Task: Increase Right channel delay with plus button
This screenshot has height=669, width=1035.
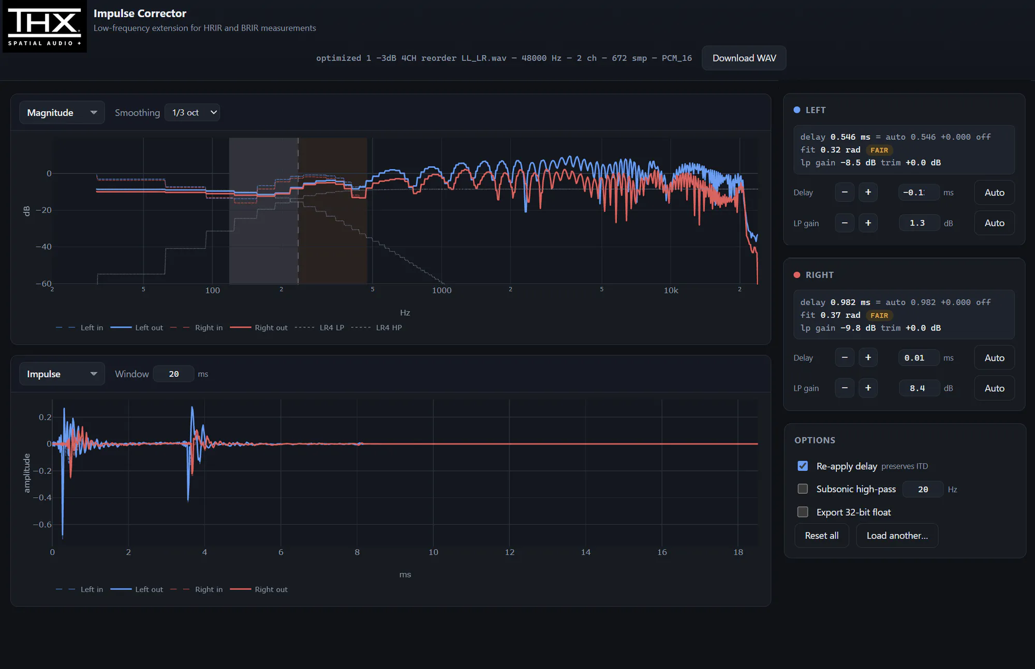Action: (868, 358)
